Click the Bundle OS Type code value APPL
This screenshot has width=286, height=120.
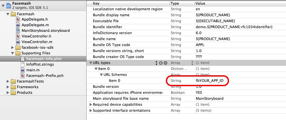pyautogui.click(x=200, y=45)
